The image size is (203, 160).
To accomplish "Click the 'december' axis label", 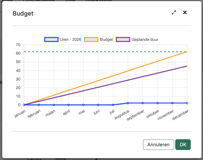I will (x=180, y=115).
